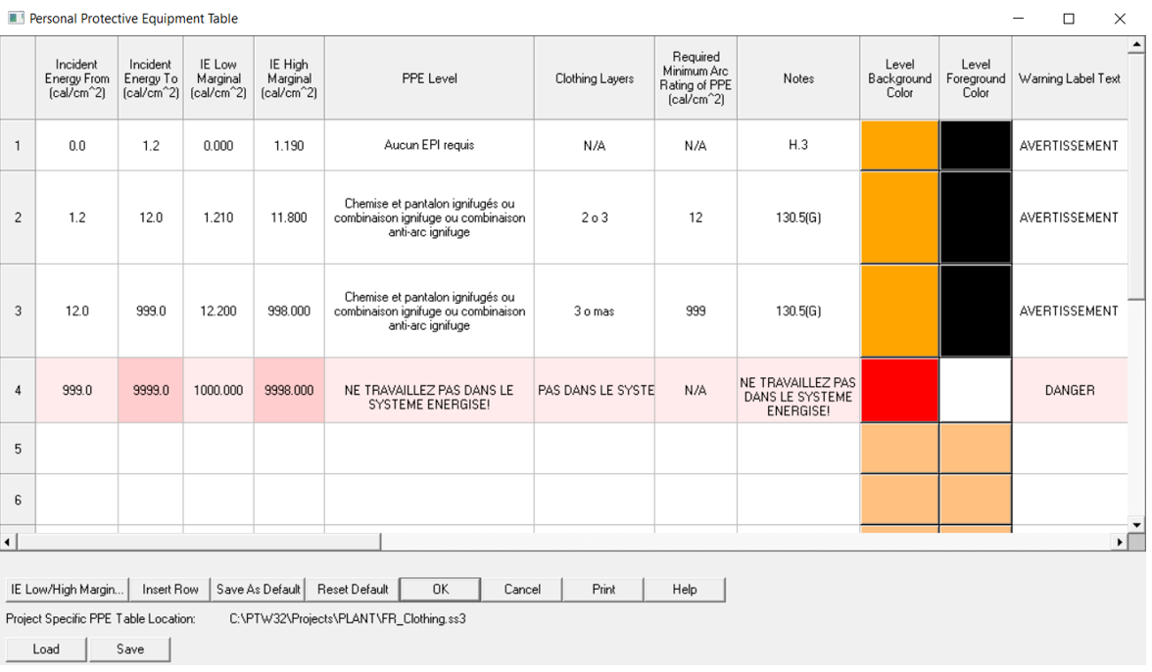Viewport: 1152px width, 672px height.
Task: Select row header 3
Action: point(18,311)
